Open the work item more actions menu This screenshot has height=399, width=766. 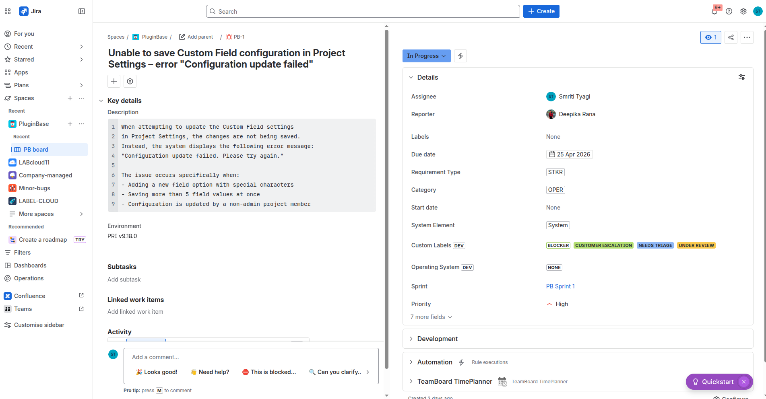click(x=747, y=37)
